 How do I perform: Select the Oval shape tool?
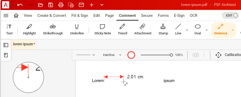pyautogui.click(x=198, y=30)
